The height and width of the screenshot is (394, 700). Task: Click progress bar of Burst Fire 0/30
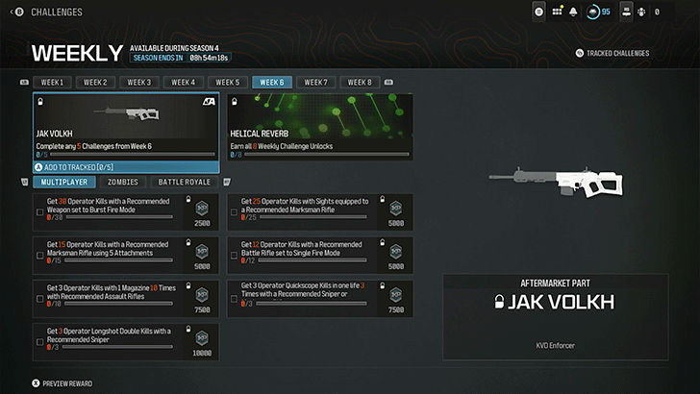point(119,217)
